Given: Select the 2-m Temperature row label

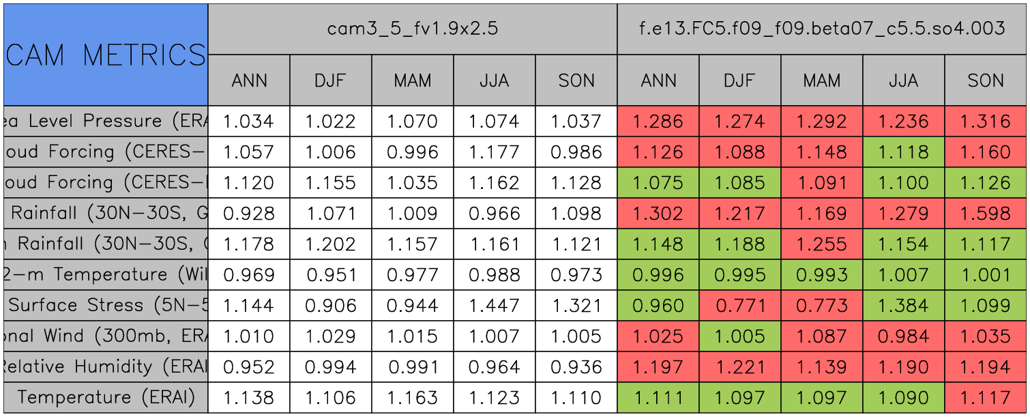Looking at the screenshot, I should [x=106, y=274].
